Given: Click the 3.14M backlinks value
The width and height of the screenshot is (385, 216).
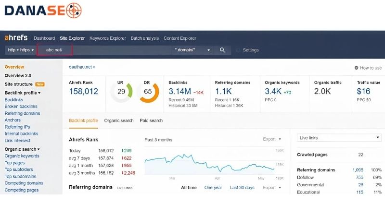Looking at the screenshot, I should point(180,91).
